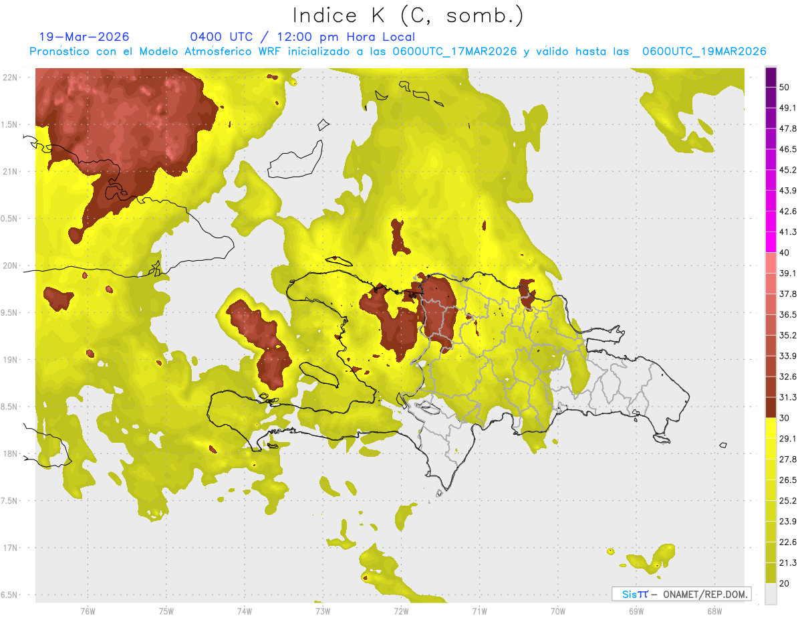This screenshot has height=620, width=802.
Task: Click the colorbar value "40"
Action: [785, 253]
